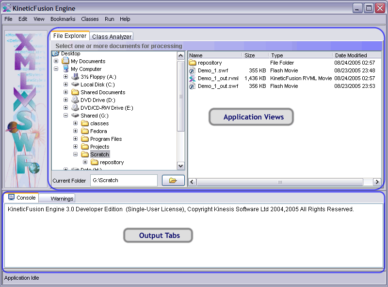Open the browse folder button
Viewport: 388px width, 287px height.
pyautogui.click(x=173, y=180)
